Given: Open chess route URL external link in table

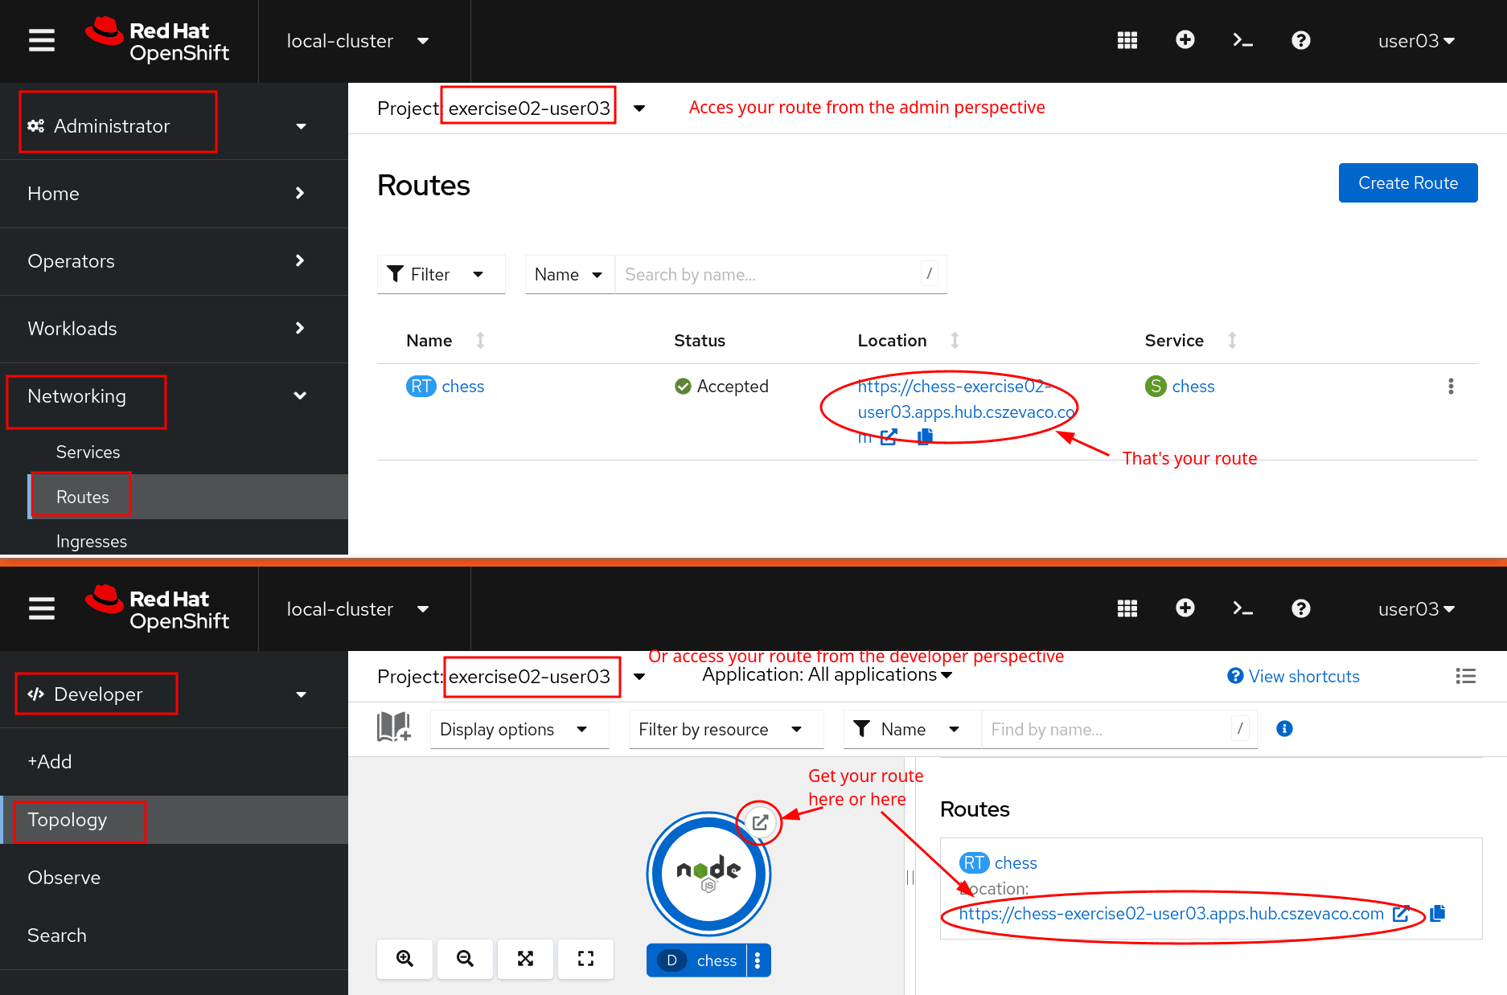Looking at the screenshot, I should tap(889, 437).
